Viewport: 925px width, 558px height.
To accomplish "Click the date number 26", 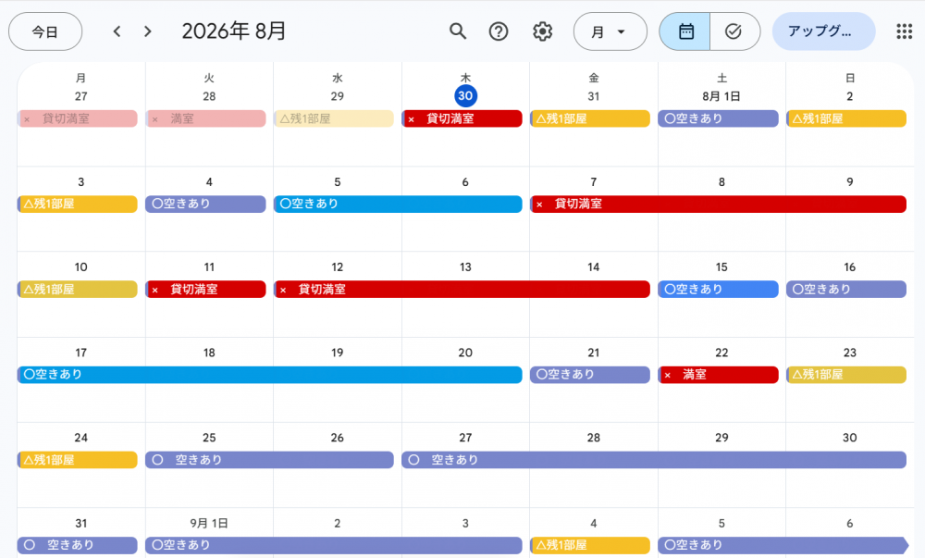I will pos(337,438).
